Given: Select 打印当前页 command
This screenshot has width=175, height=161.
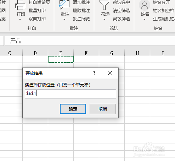Looking at the screenshot, I should [x=39, y=2].
